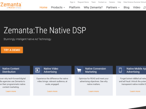The width and height of the screenshot is (146, 109).
Task: Click the Native Video Advertising play icon
Action: [x=37, y=70]
